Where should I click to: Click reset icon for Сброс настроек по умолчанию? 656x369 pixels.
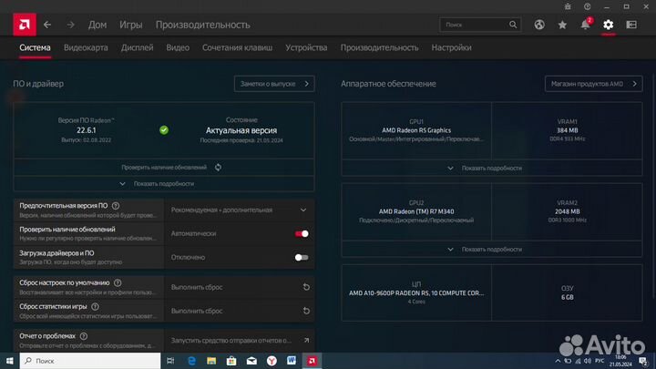click(x=306, y=287)
